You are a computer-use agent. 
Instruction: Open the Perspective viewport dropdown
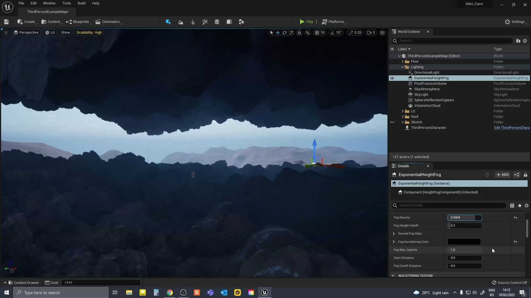click(x=26, y=33)
